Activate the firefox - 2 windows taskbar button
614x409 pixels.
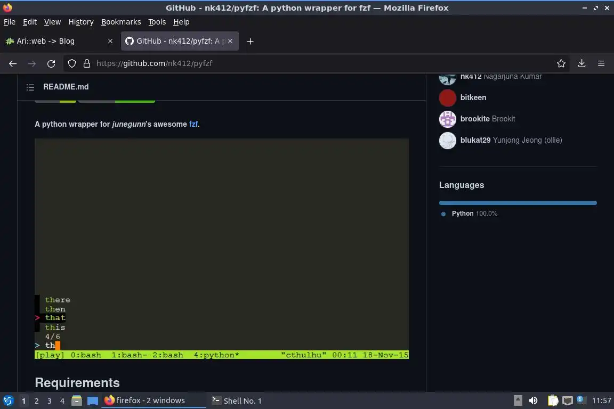coord(153,401)
